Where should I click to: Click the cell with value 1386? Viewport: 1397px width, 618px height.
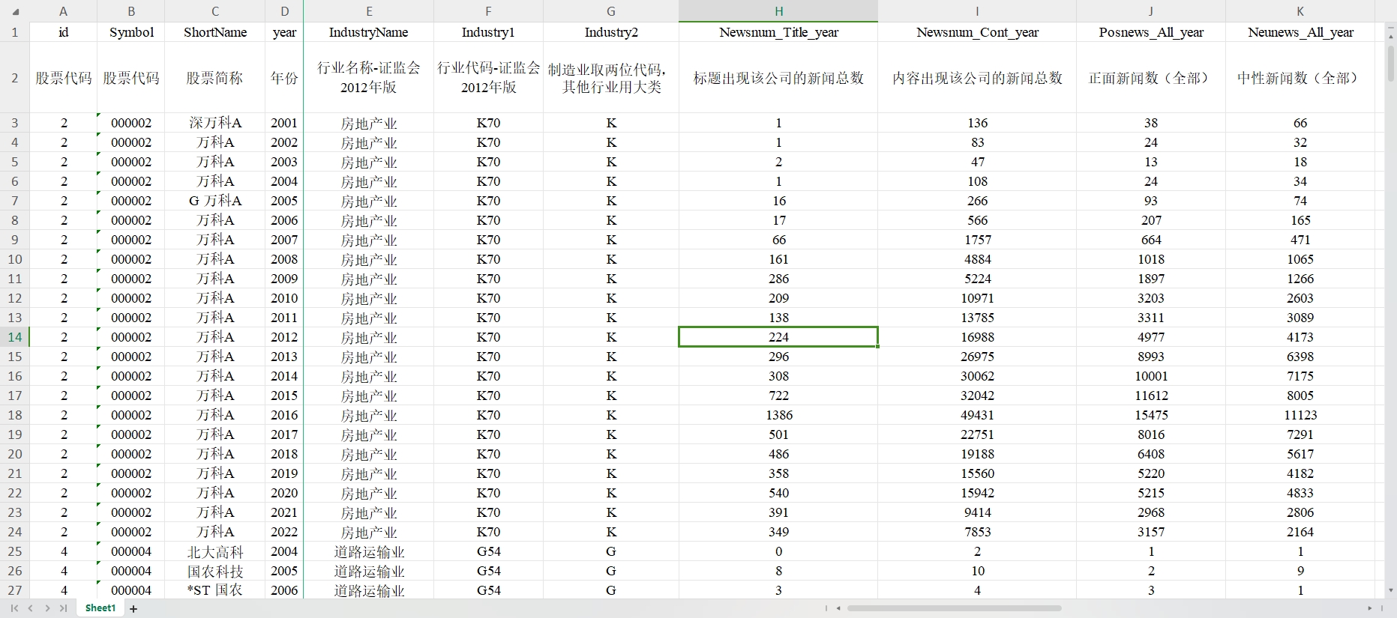(x=778, y=415)
